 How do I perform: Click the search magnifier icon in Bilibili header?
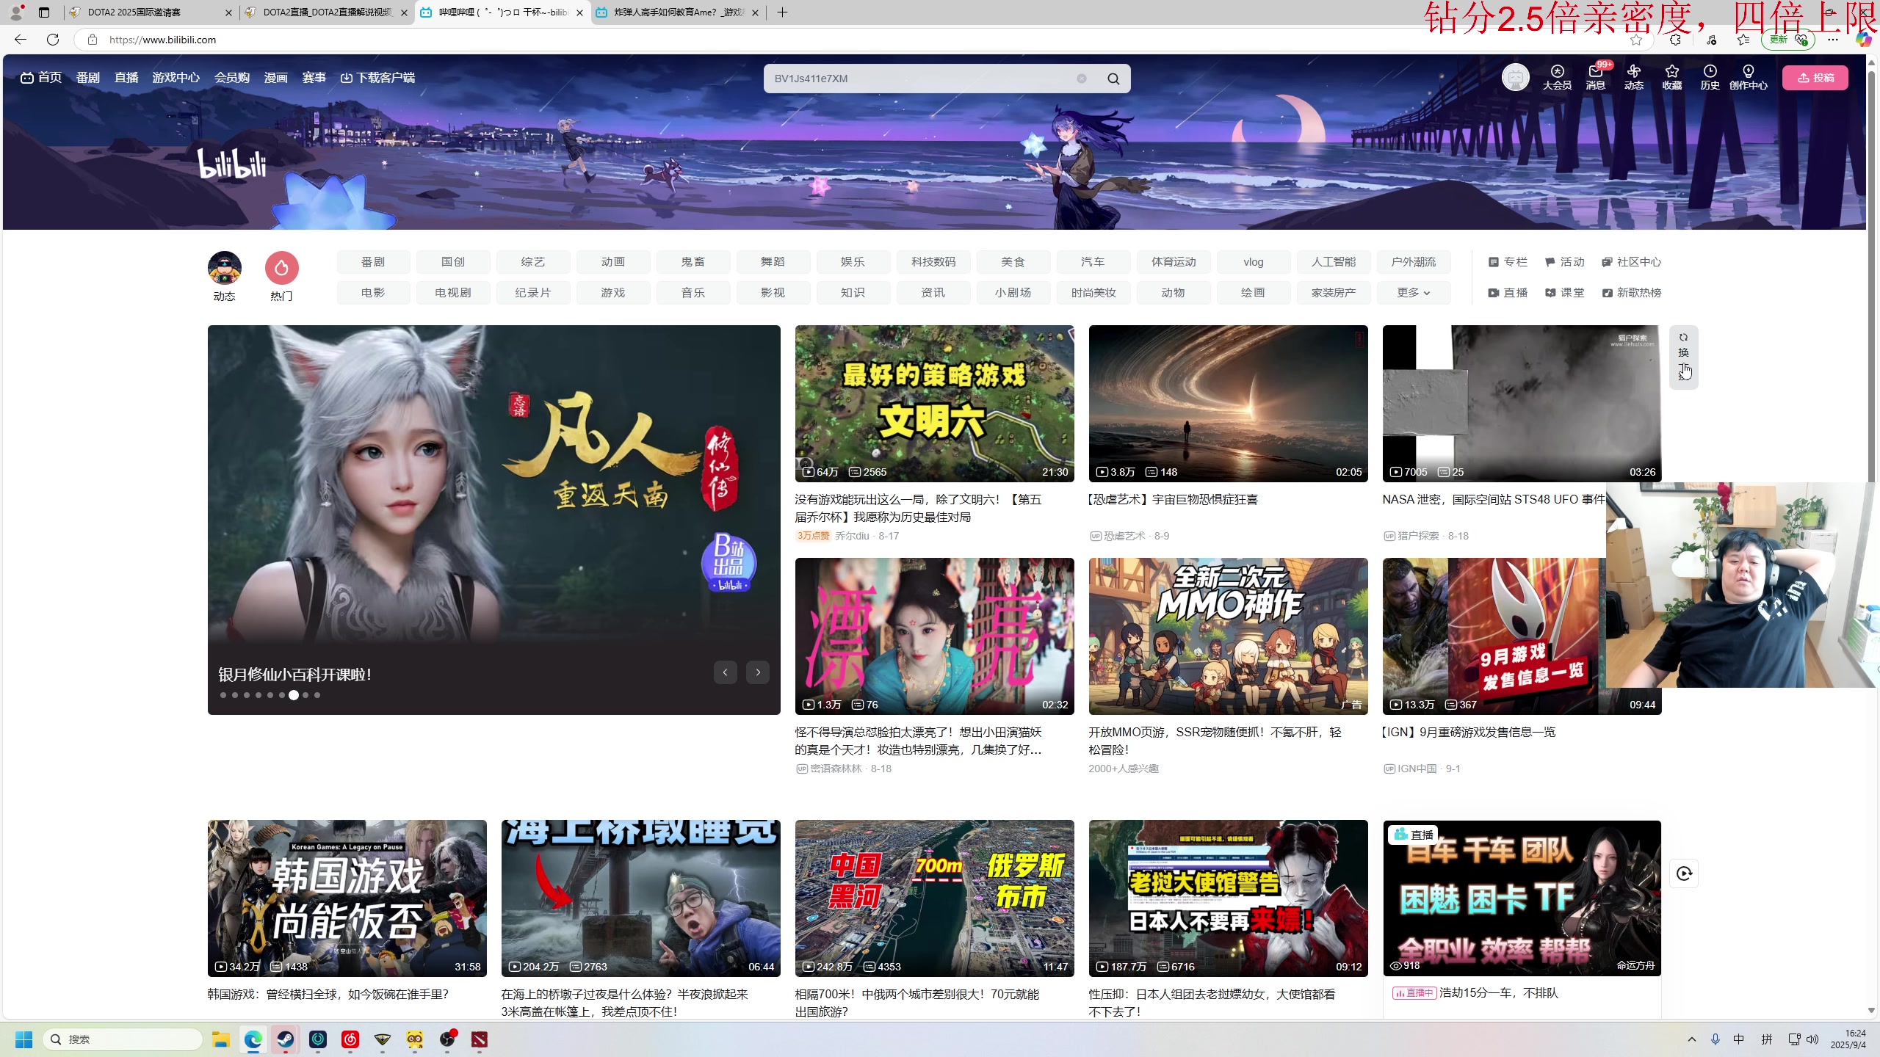click(1113, 79)
